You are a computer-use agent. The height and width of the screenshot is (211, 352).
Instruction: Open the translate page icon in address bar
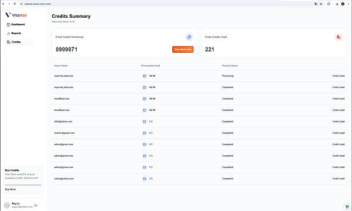point(316,4)
